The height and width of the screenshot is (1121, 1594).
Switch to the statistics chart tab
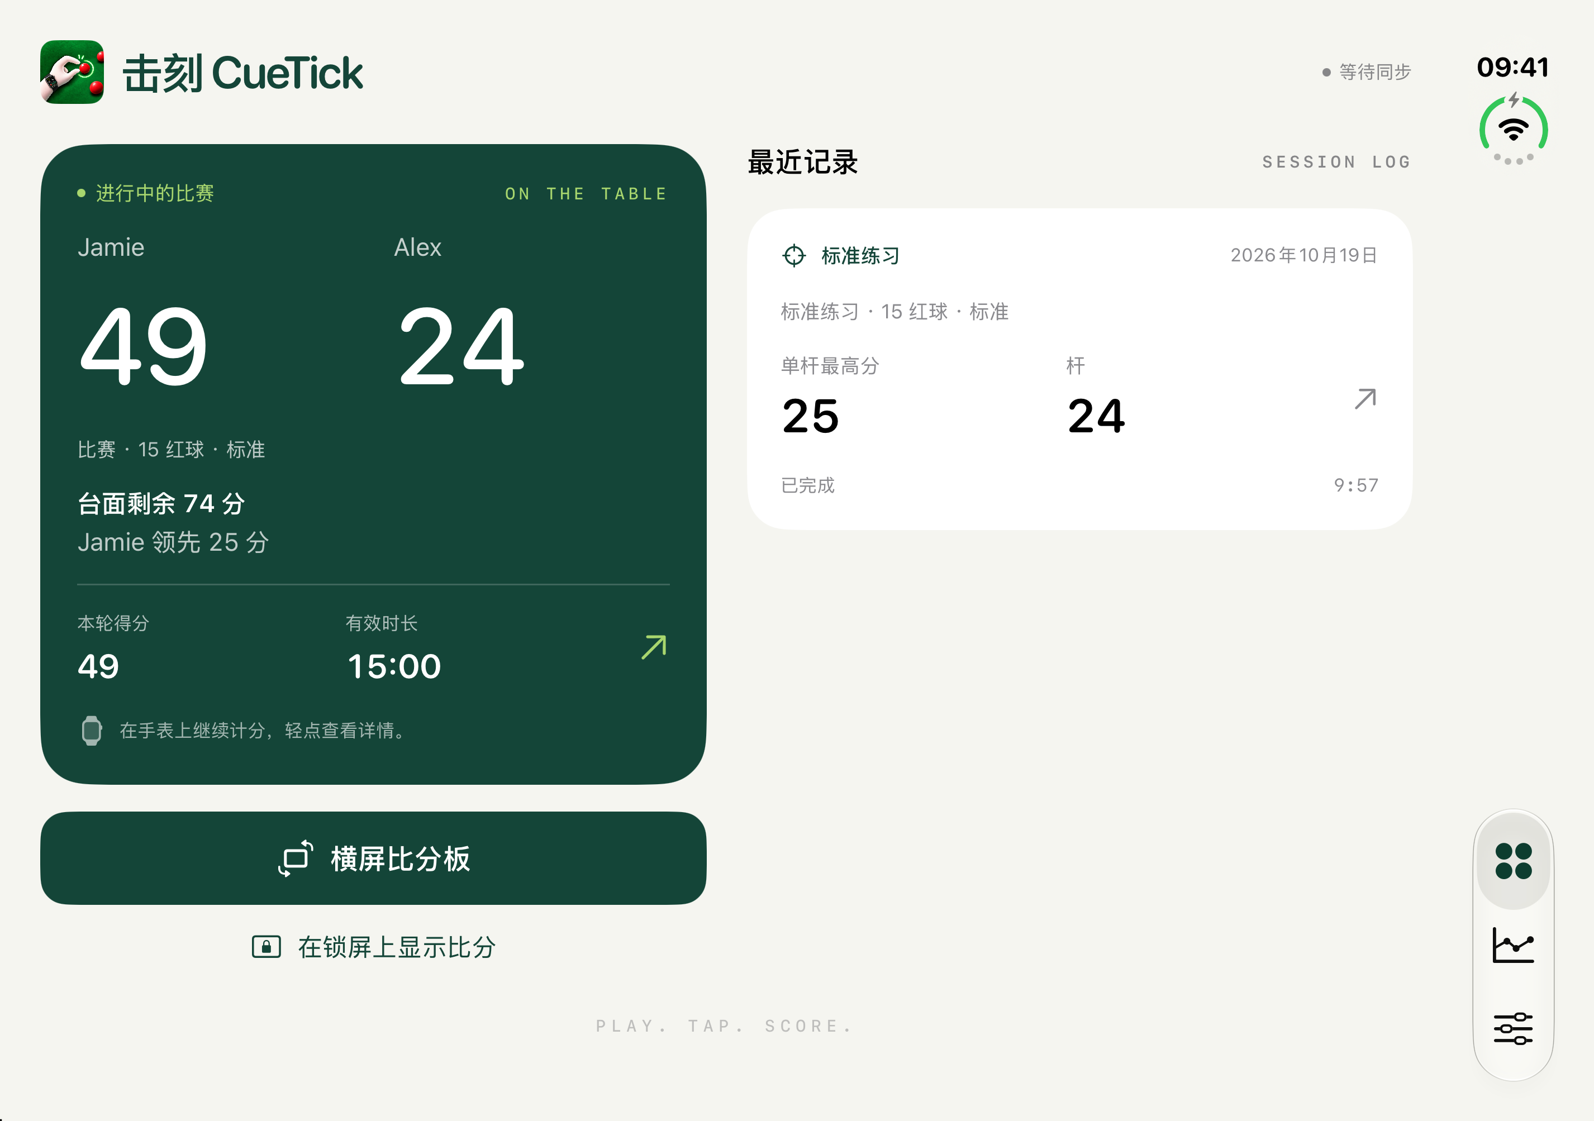[x=1514, y=946]
